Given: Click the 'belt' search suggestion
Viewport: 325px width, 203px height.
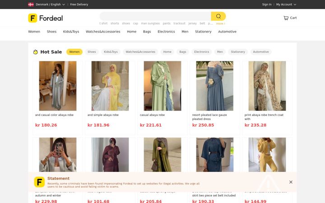Looking at the screenshot, I should (202, 23).
